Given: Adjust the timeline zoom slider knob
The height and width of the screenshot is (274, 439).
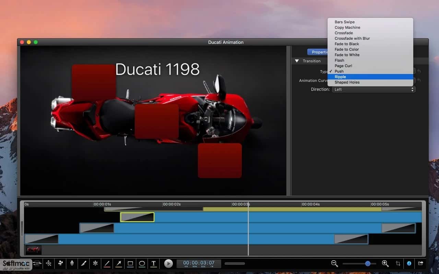Looking at the screenshot, I should click(x=368, y=263).
